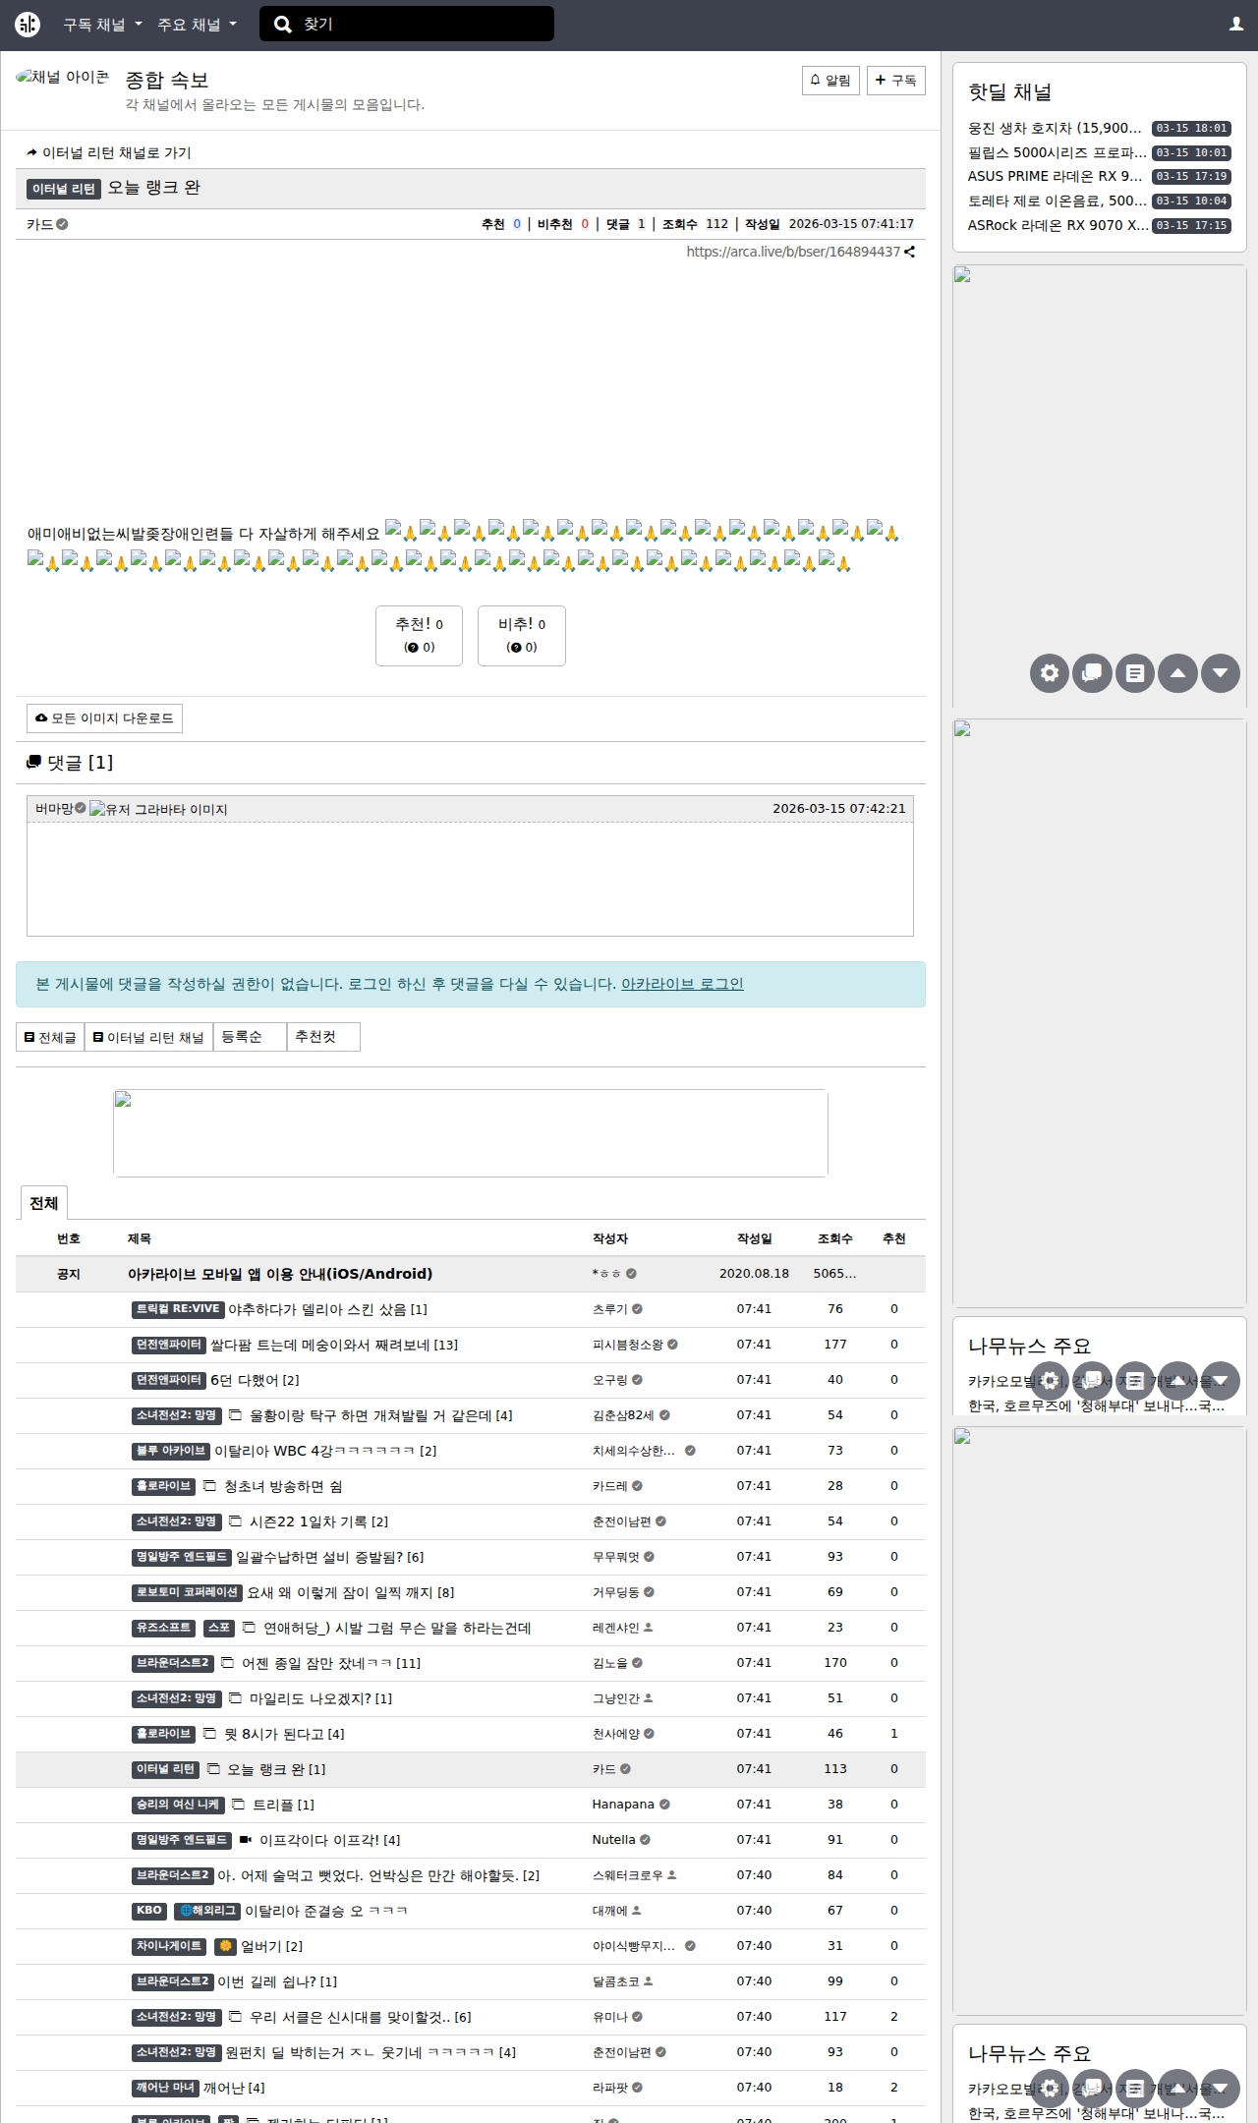
Task: Click the 추천! upvote button
Action: [x=419, y=636]
